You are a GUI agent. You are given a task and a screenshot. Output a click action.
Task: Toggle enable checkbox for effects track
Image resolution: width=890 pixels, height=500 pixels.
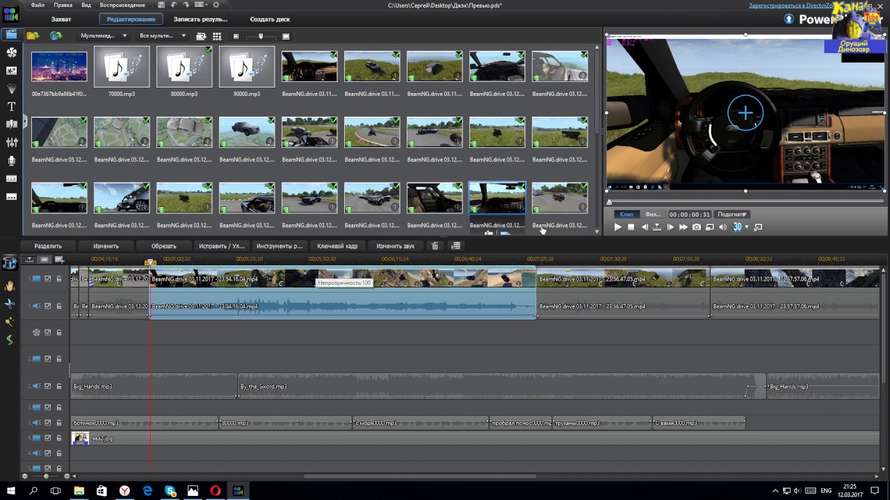(x=48, y=333)
